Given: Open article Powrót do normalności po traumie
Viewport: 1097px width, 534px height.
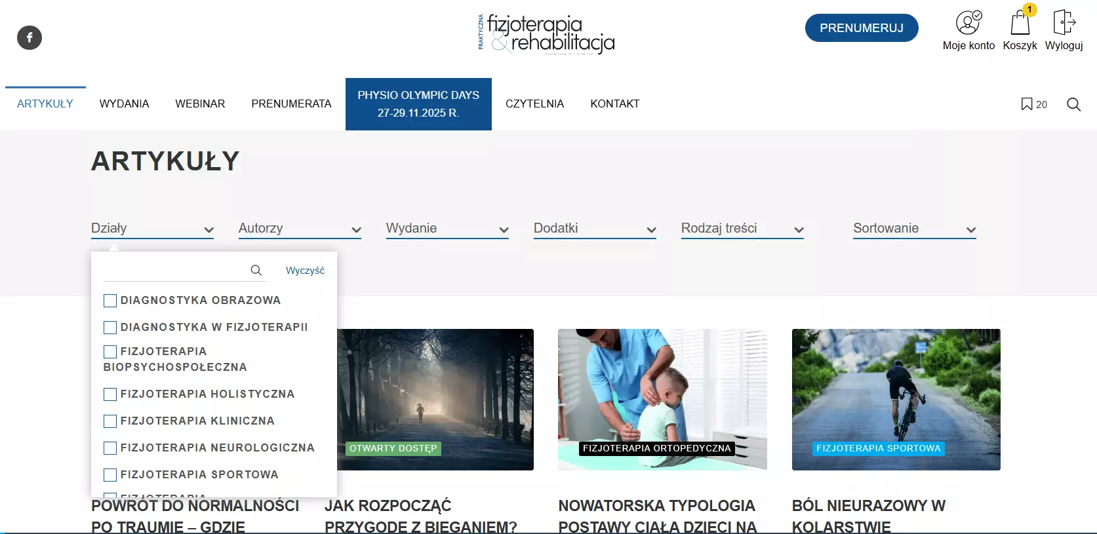Looking at the screenshot, I should click(x=195, y=518).
